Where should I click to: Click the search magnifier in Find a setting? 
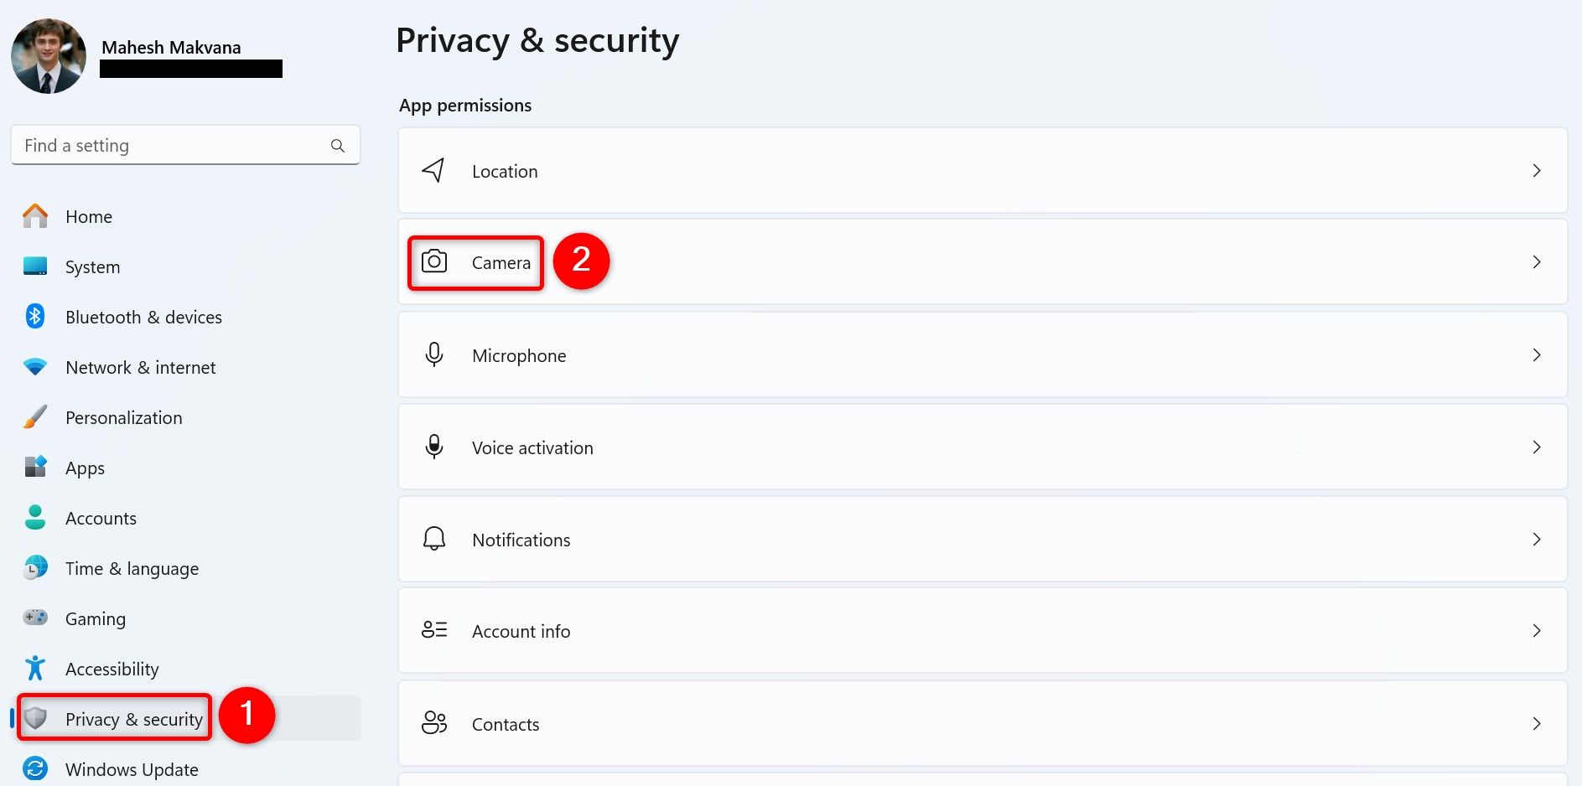[x=337, y=145]
